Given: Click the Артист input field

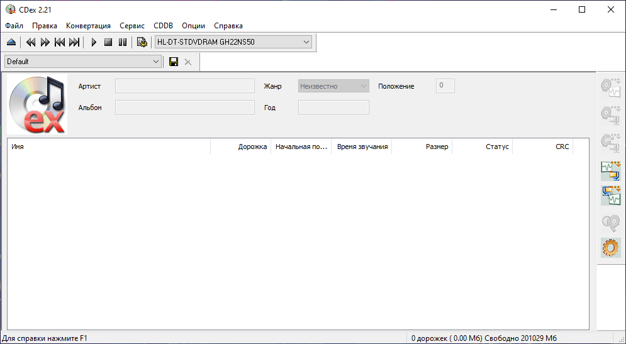Looking at the screenshot, I should click(185, 86).
